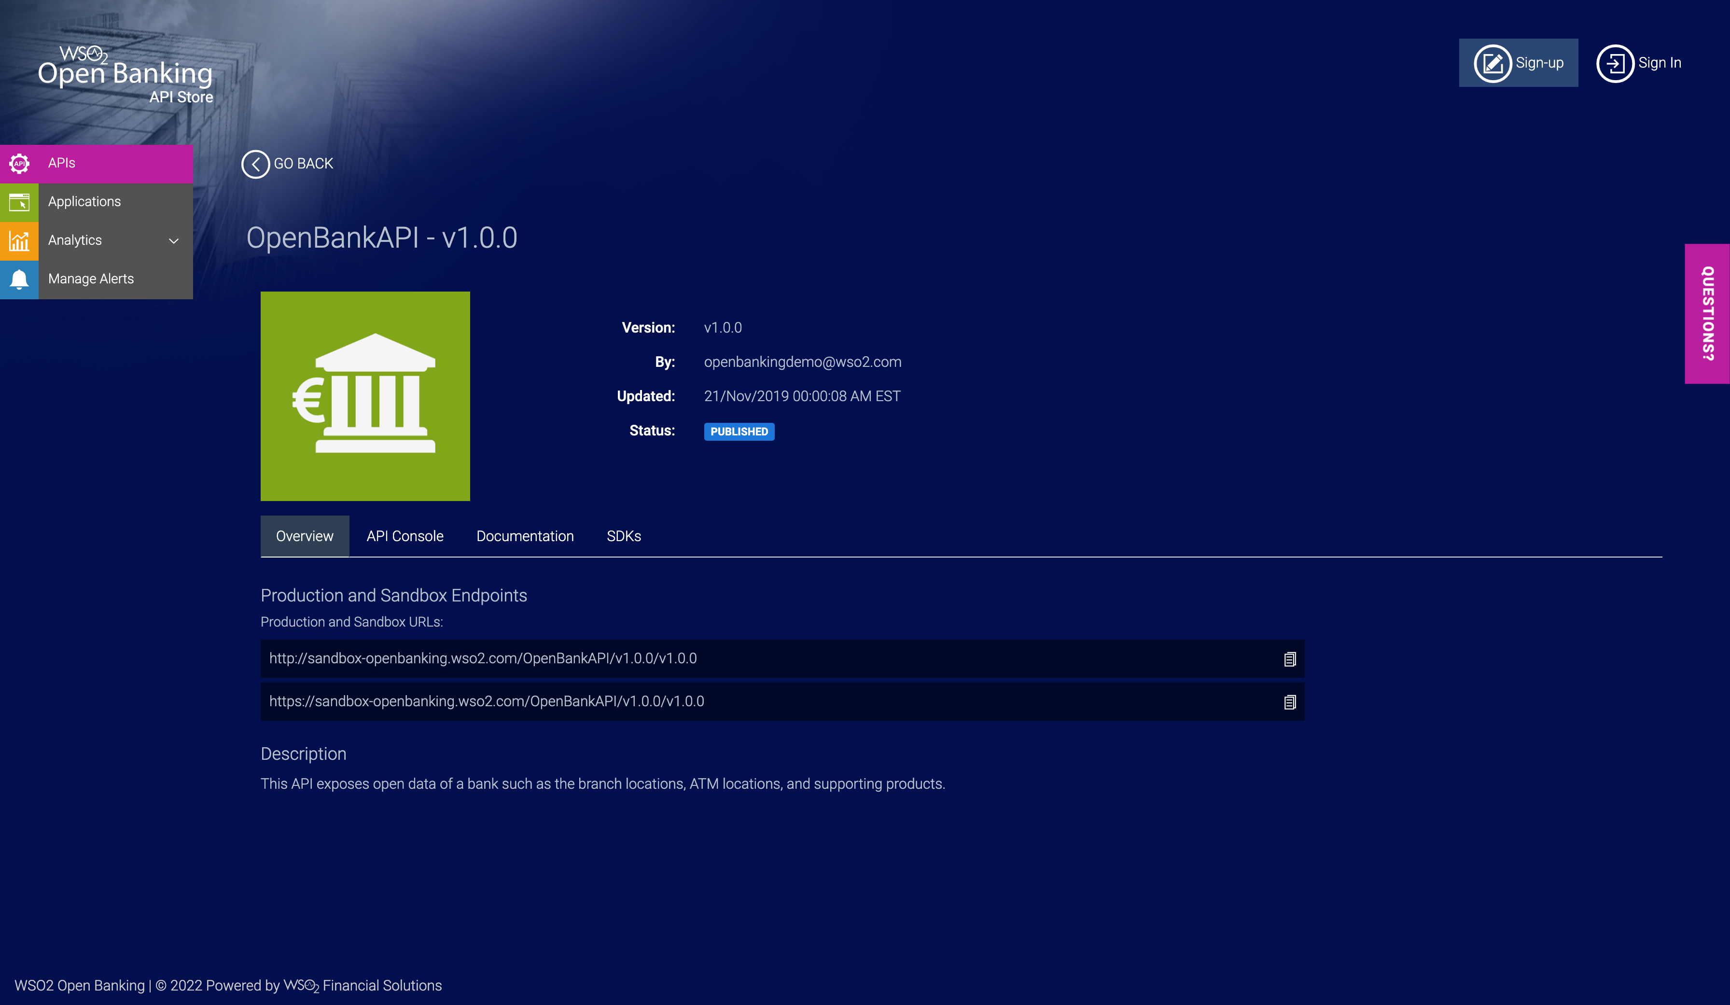Click the WSO2 Open Banking API Store logo
This screenshot has height=1005, width=1730.
click(x=126, y=74)
